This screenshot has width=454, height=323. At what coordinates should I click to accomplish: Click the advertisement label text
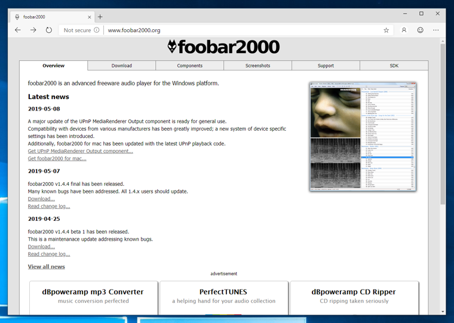224,273
